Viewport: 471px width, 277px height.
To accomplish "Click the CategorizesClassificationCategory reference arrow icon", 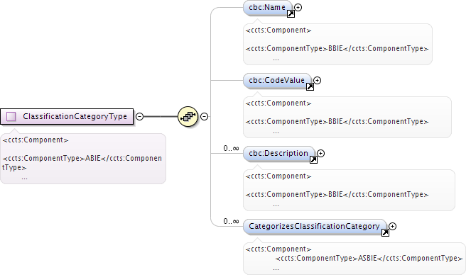I will tap(385, 232).
